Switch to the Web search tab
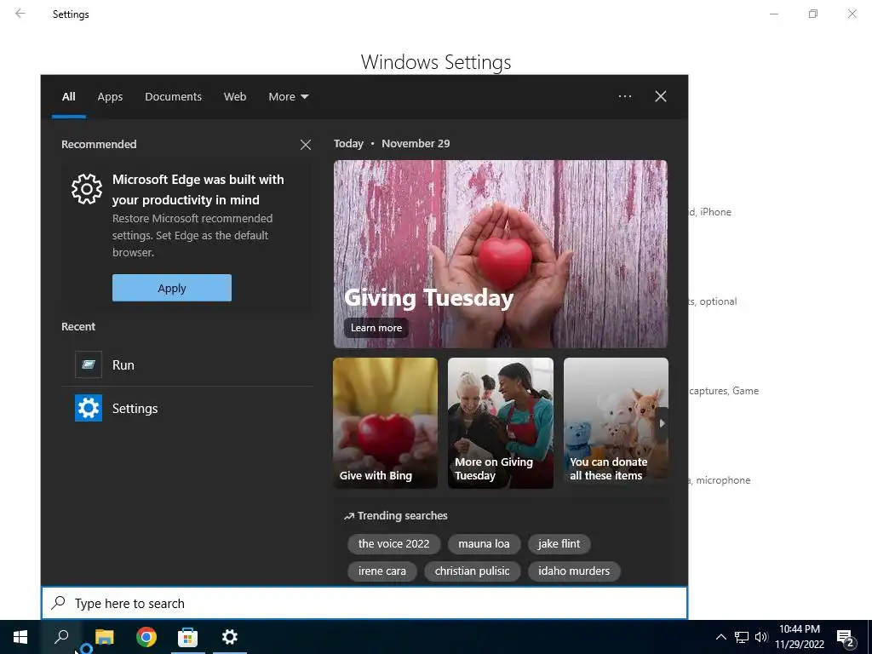The image size is (872, 654). pos(235,97)
